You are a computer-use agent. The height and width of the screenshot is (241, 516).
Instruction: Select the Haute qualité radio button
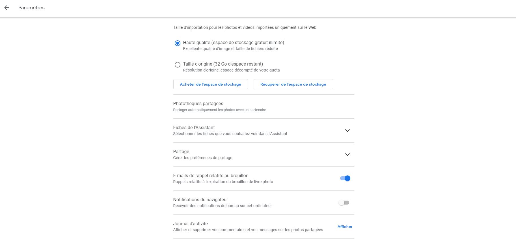coord(177,43)
